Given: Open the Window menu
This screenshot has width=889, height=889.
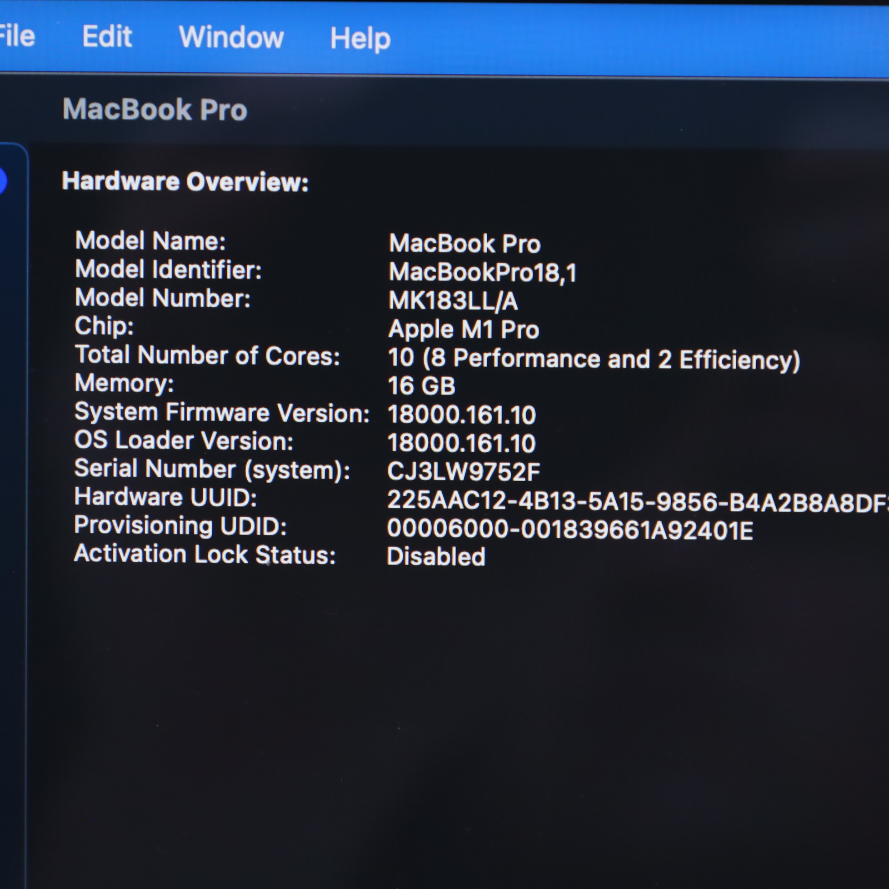Looking at the screenshot, I should (231, 37).
